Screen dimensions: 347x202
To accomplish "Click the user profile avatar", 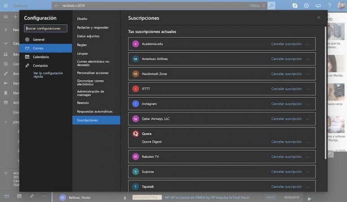I will (341, 6).
